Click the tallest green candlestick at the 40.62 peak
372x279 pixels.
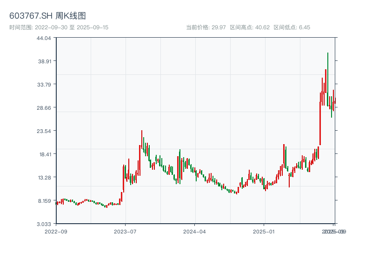[x=328, y=80]
